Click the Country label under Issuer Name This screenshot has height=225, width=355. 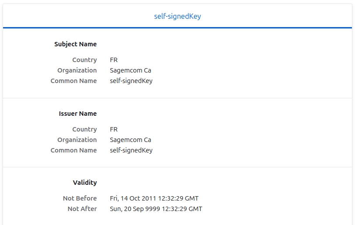tap(84, 129)
